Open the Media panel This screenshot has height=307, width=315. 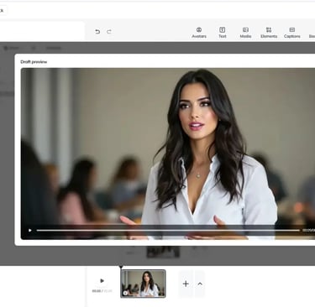click(245, 33)
